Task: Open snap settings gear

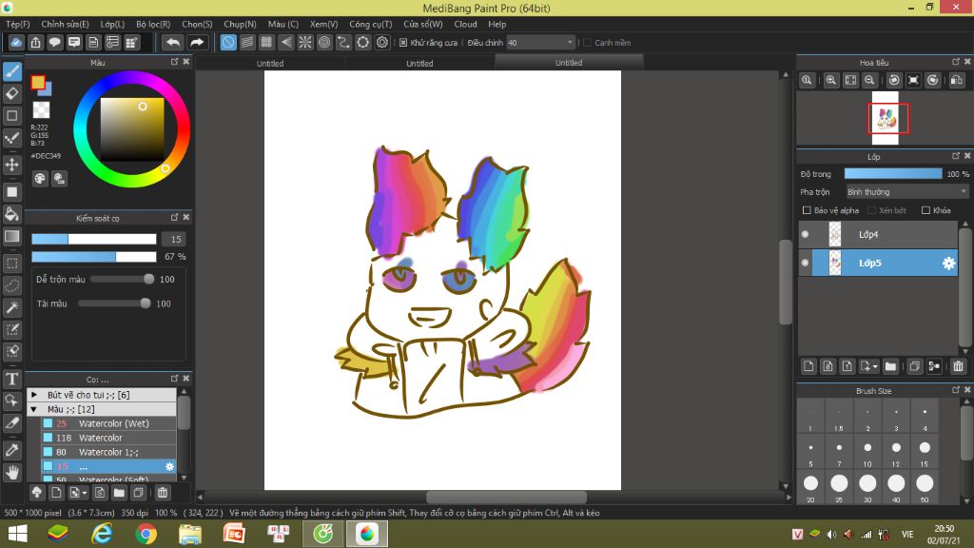Action: [x=382, y=42]
